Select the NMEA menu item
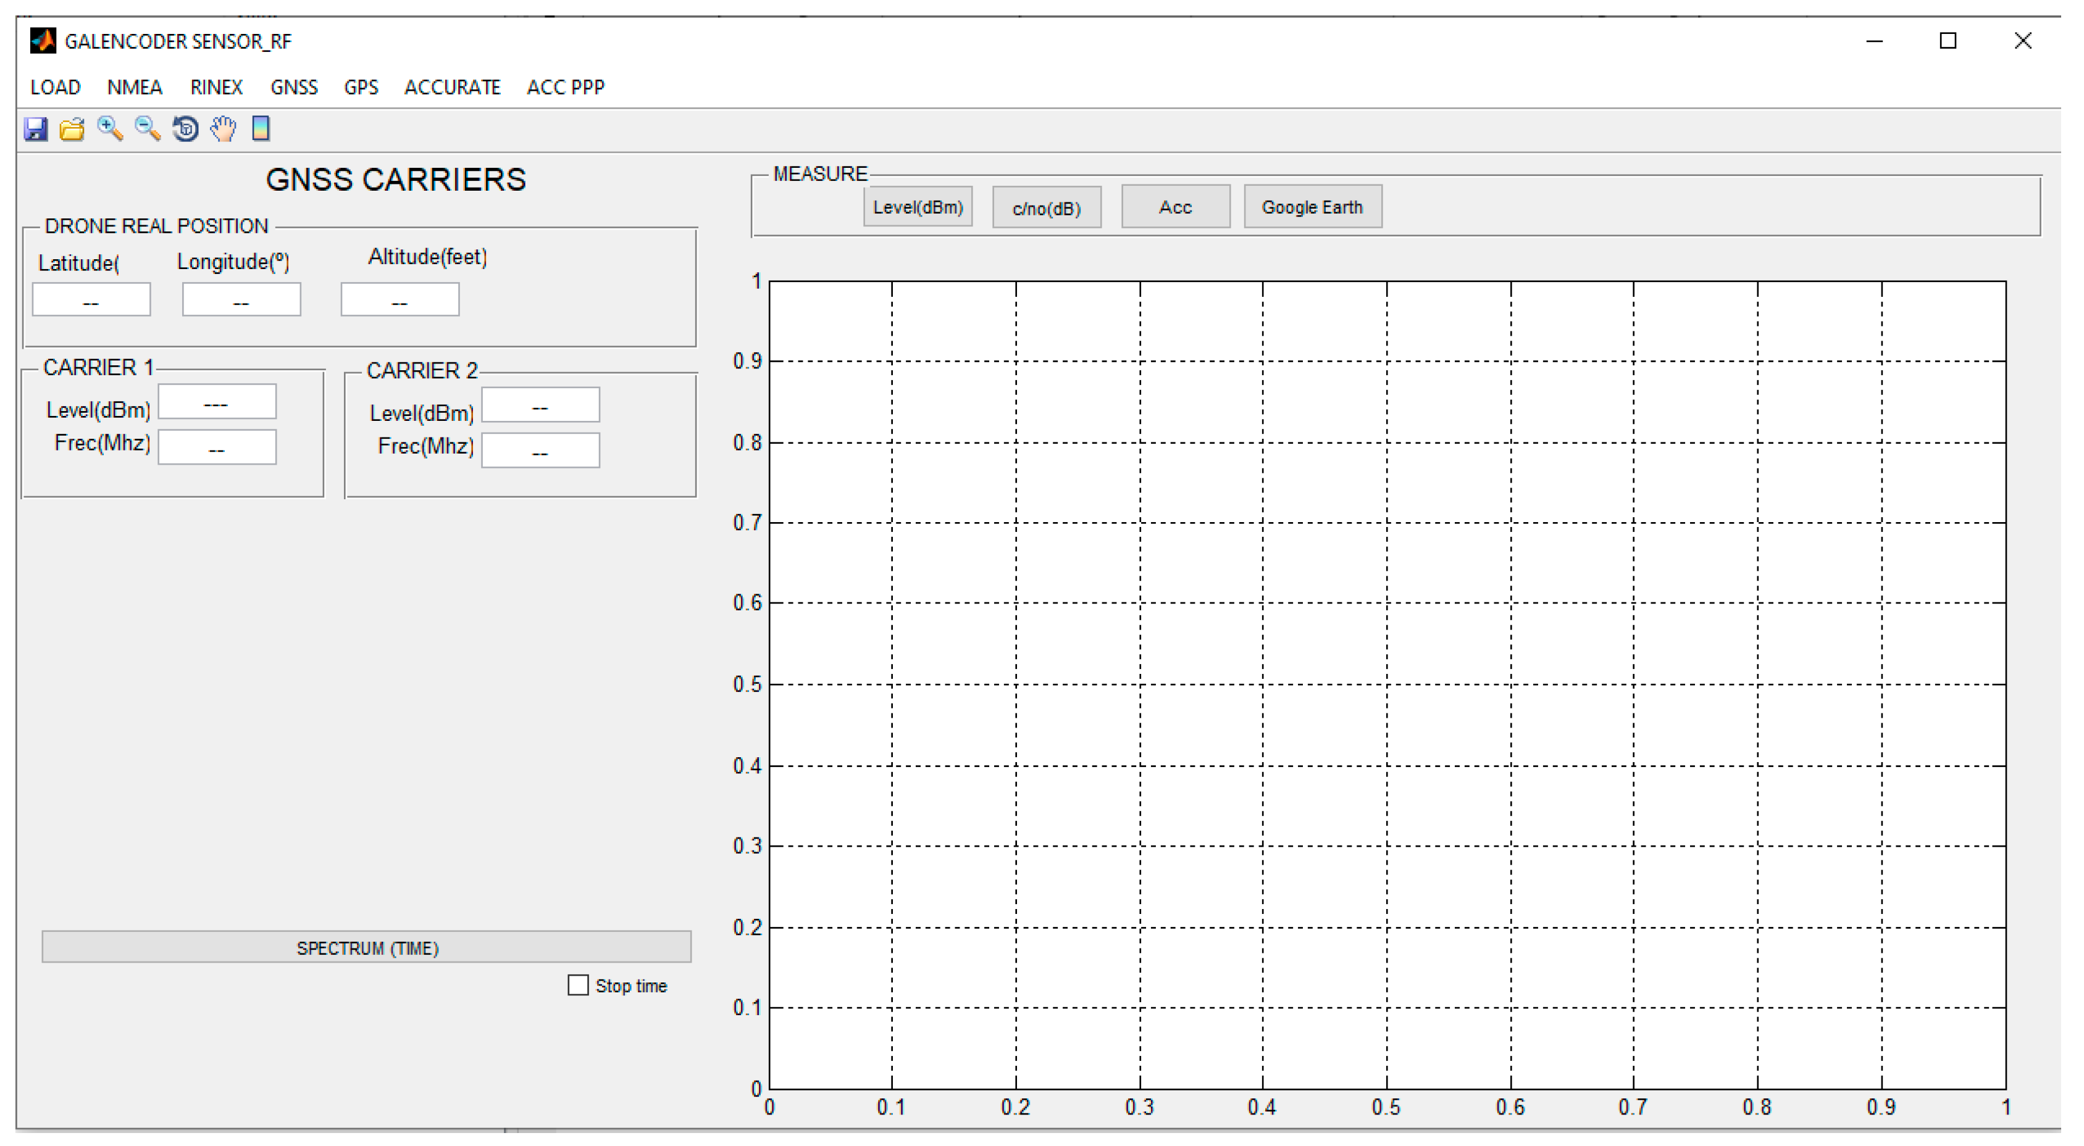Viewport: 2084px width, 1146px height. click(x=134, y=88)
